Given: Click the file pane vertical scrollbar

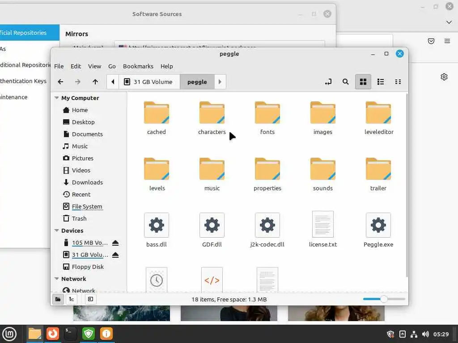Looking at the screenshot, I should click(407, 185).
